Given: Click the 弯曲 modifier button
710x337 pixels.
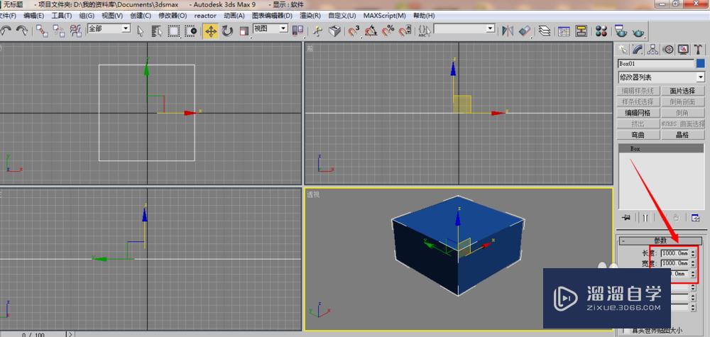Looking at the screenshot, I should click(x=638, y=135).
